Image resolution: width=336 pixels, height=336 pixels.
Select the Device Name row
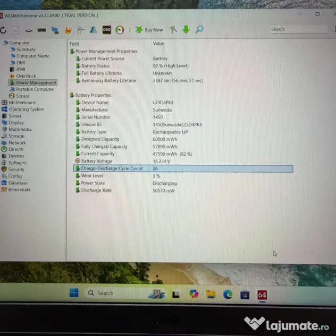tap(184, 103)
